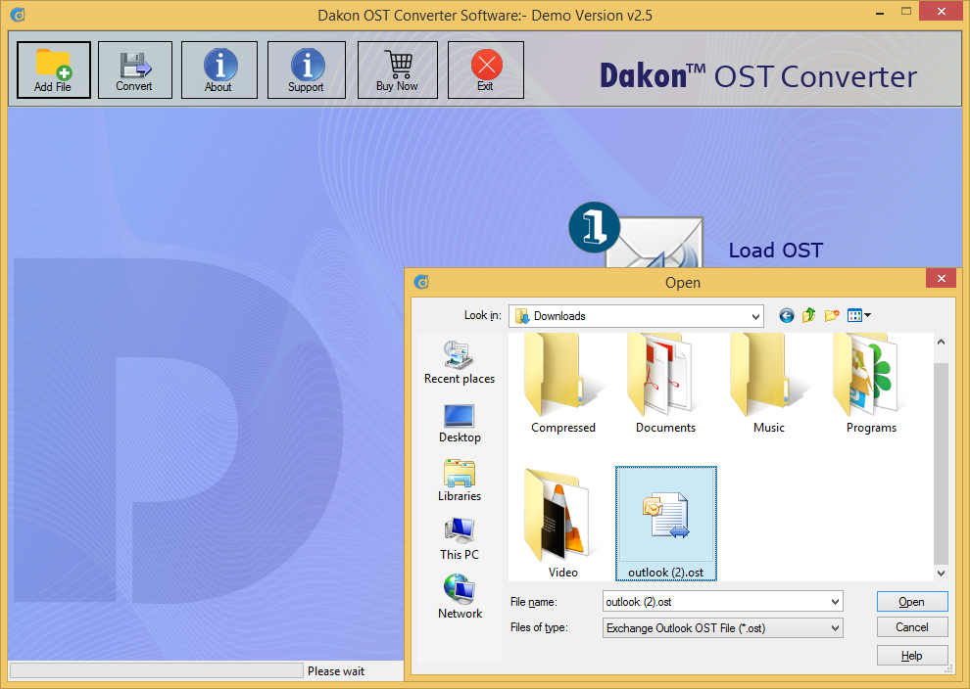Click the Help button in dialog
970x689 pixels.
point(912,655)
